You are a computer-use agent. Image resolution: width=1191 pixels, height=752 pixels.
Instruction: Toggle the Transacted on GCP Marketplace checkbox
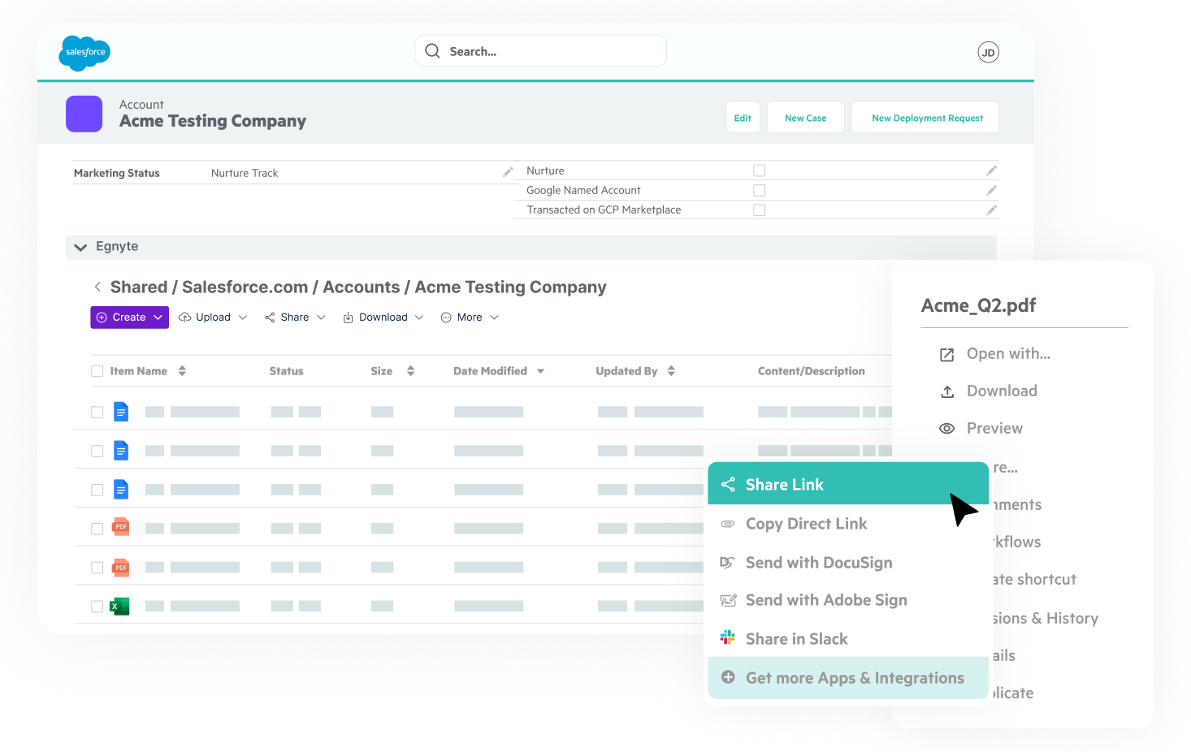pyautogui.click(x=759, y=210)
